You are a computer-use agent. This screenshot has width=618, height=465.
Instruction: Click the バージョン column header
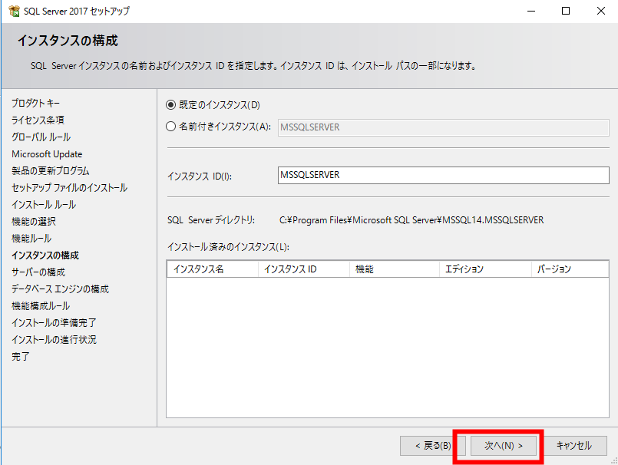[570, 269]
